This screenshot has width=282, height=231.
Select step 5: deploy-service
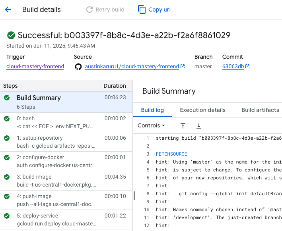pyautogui.click(x=66, y=219)
